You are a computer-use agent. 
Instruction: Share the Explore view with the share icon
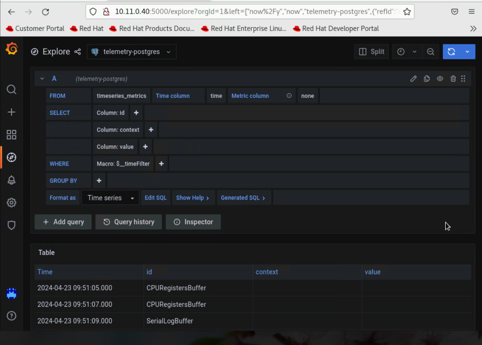click(x=78, y=52)
